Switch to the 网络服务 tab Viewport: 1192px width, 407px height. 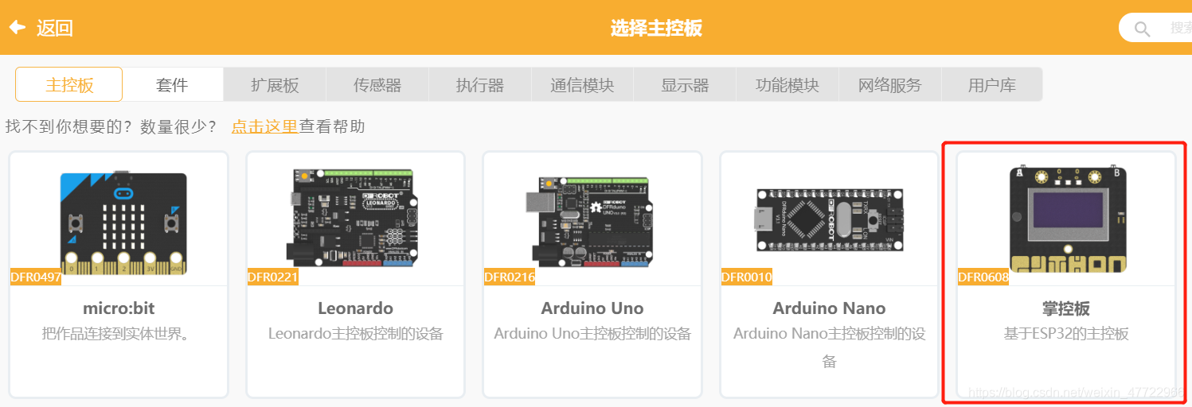(890, 84)
